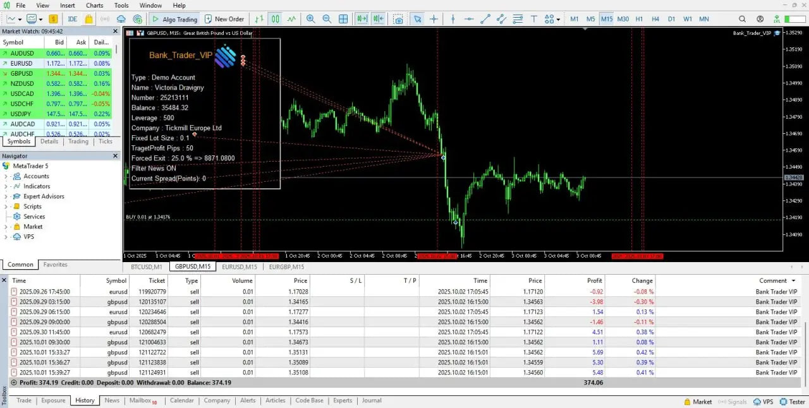Close the Market Watch panel
Viewport: 809px width, 408px height.
click(116, 31)
